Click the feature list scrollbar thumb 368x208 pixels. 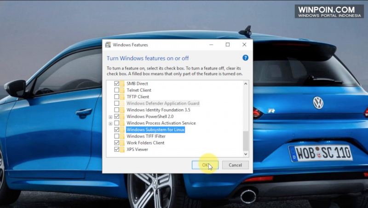click(246, 141)
